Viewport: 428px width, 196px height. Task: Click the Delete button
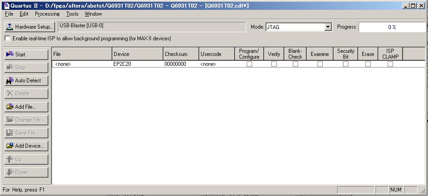click(x=26, y=94)
